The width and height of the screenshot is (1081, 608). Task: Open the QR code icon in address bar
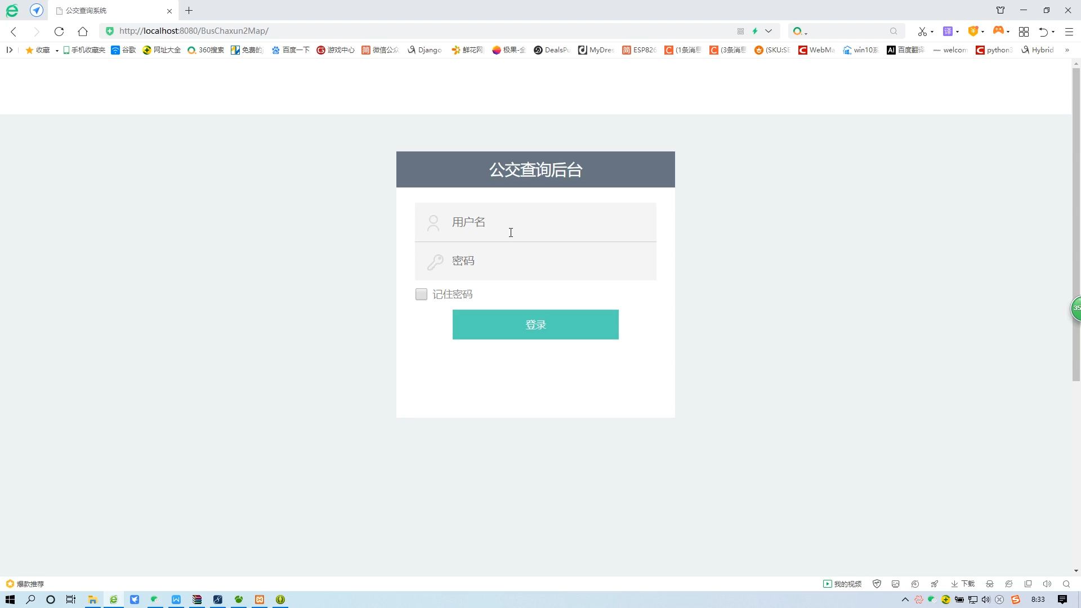pos(740,31)
